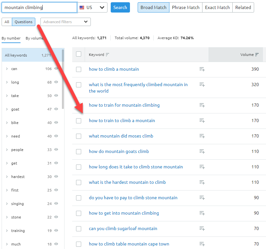Toggle eye icon for the 'goat' keyword group
Image resolution: width=266 pixels, height=249 pixels.
pyautogui.click(x=56, y=109)
